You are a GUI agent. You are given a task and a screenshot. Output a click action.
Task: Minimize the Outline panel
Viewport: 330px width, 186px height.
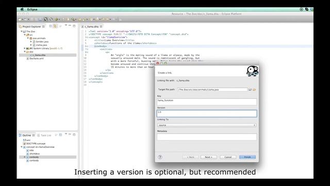click(x=70, y=134)
